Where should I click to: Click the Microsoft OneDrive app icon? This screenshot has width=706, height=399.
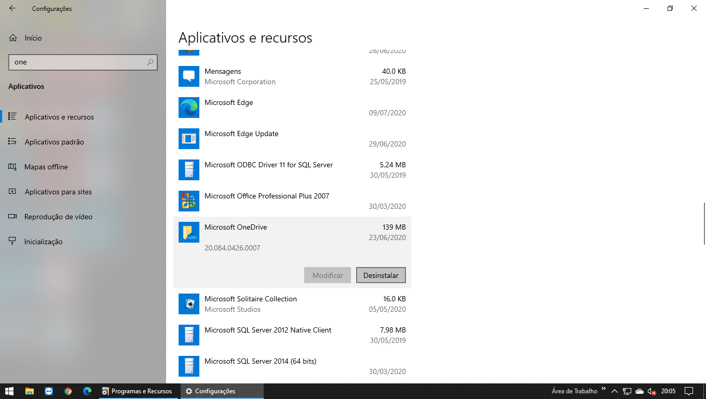[x=189, y=232]
